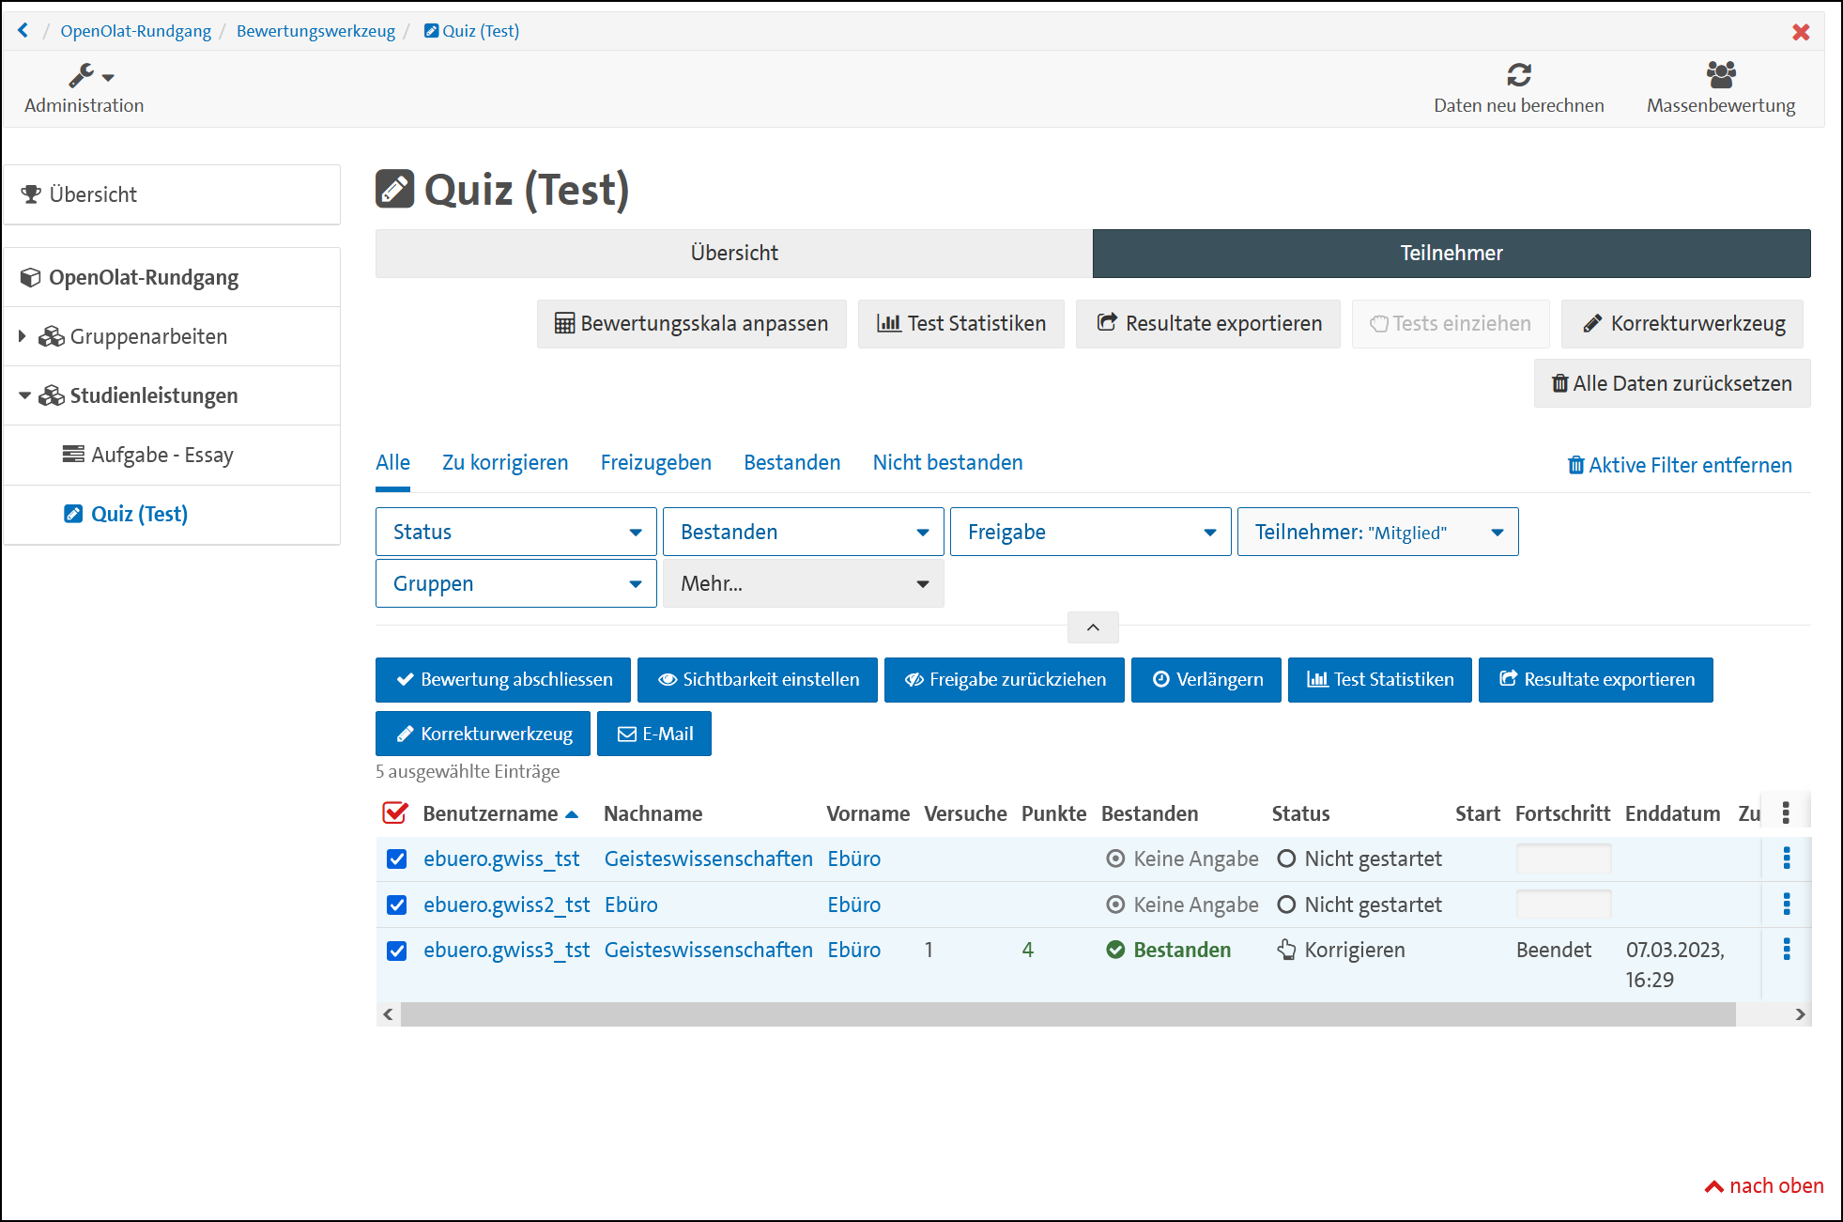Image resolution: width=1843 pixels, height=1222 pixels.
Task: Switch to the Übersicht tab
Action: point(733,253)
